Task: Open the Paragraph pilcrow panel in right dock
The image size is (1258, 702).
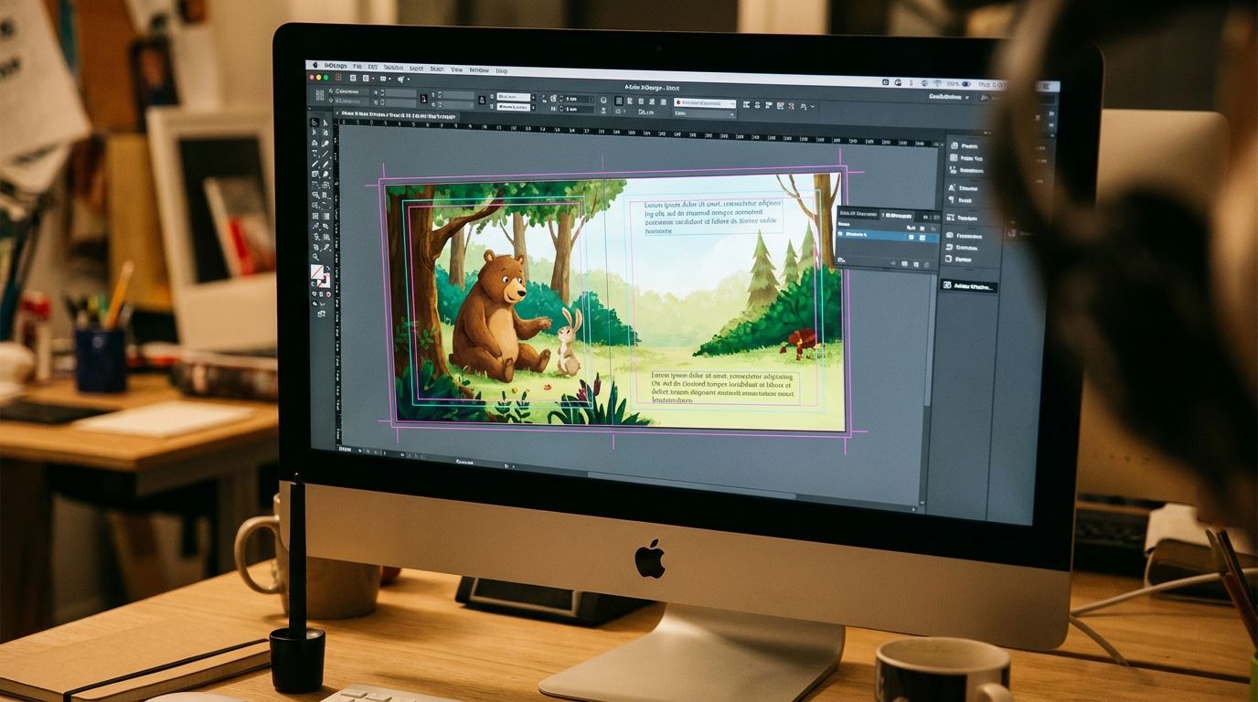Action: (x=952, y=199)
